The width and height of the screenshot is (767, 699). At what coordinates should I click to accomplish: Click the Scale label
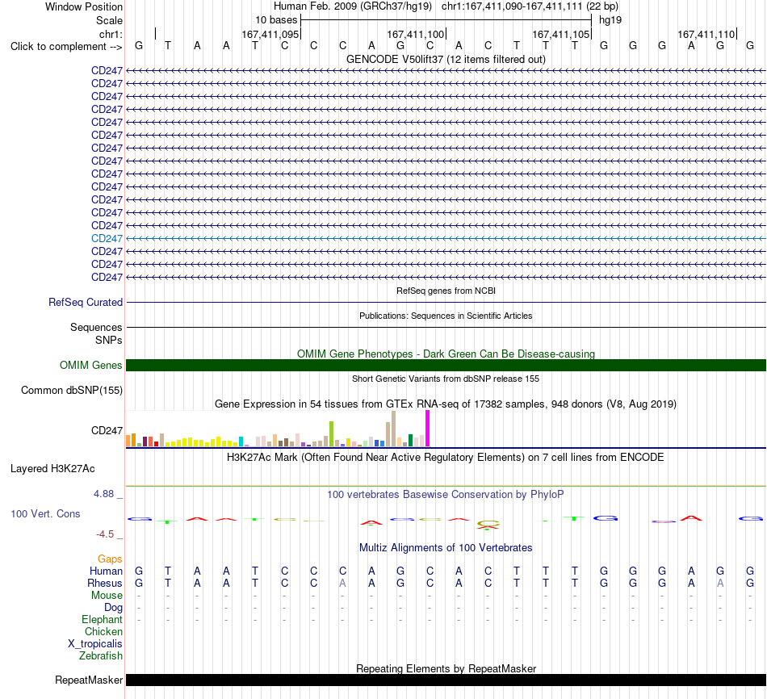tap(109, 20)
